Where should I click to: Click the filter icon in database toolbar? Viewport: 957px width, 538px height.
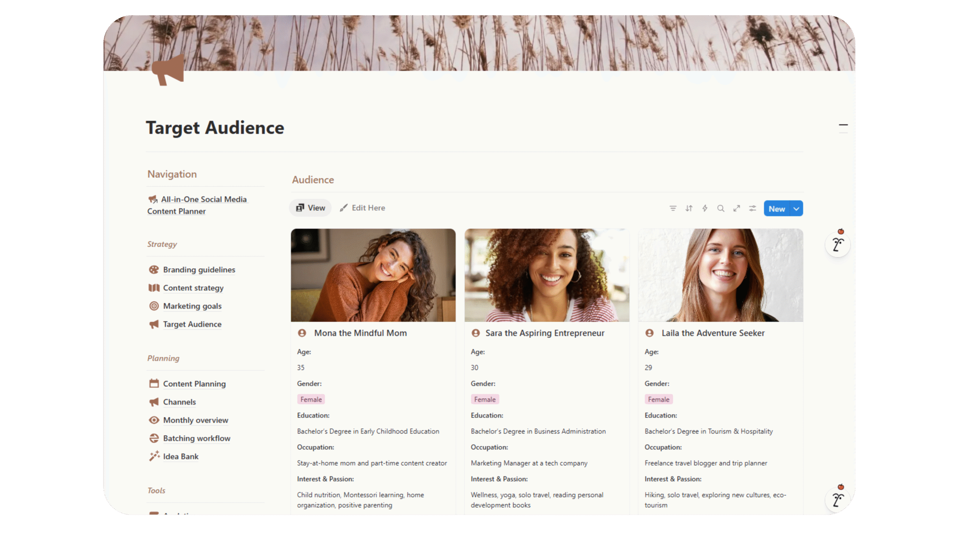point(673,208)
